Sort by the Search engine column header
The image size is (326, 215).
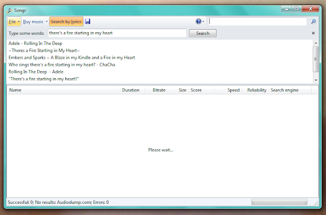pyautogui.click(x=290, y=90)
